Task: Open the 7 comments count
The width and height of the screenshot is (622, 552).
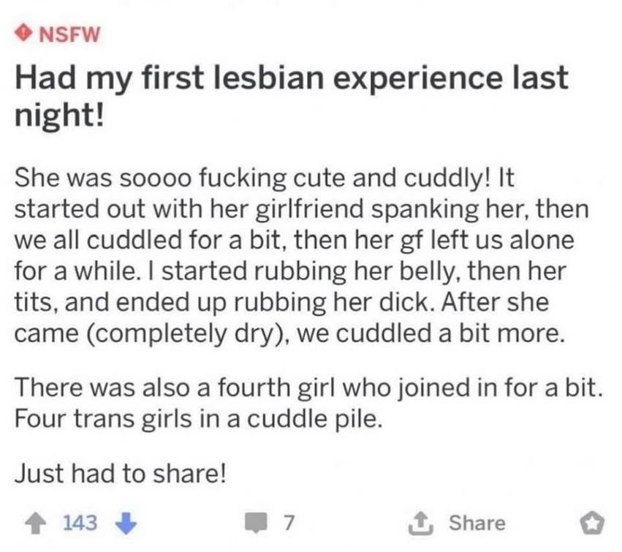Action: coord(289,523)
